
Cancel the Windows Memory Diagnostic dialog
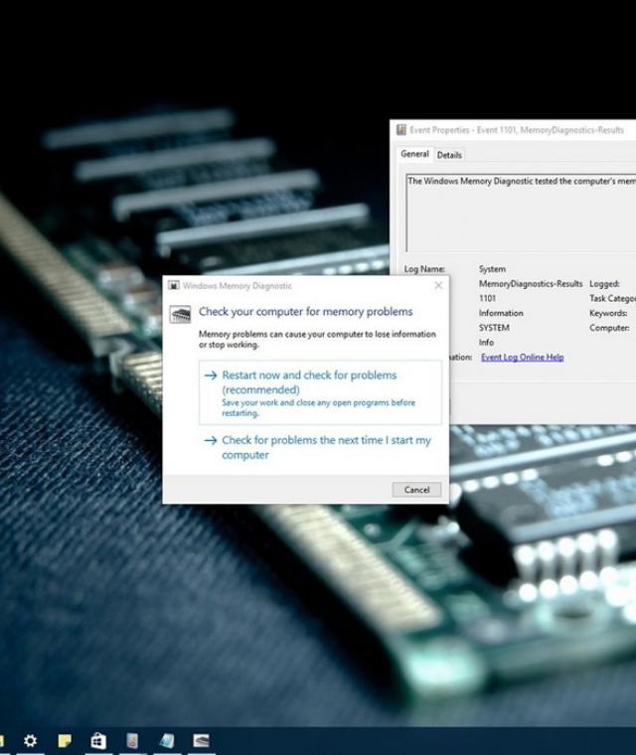[416, 490]
